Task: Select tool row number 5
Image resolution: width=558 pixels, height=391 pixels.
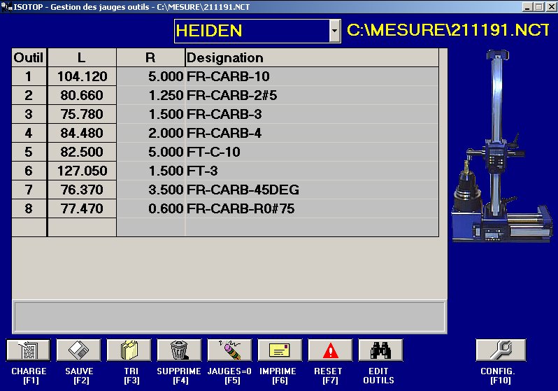Action: click(x=29, y=152)
